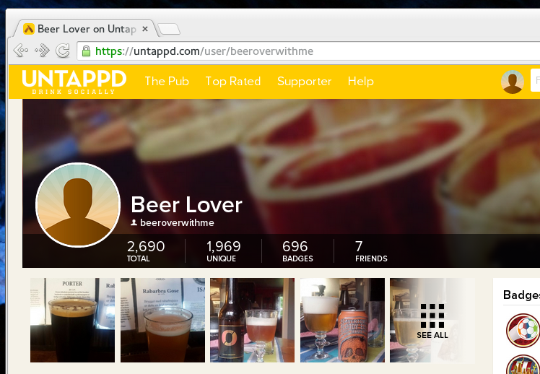The height and width of the screenshot is (374, 540).
Task: Open the 2,690 Total check-ins stat
Action: [x=146, y=251]
